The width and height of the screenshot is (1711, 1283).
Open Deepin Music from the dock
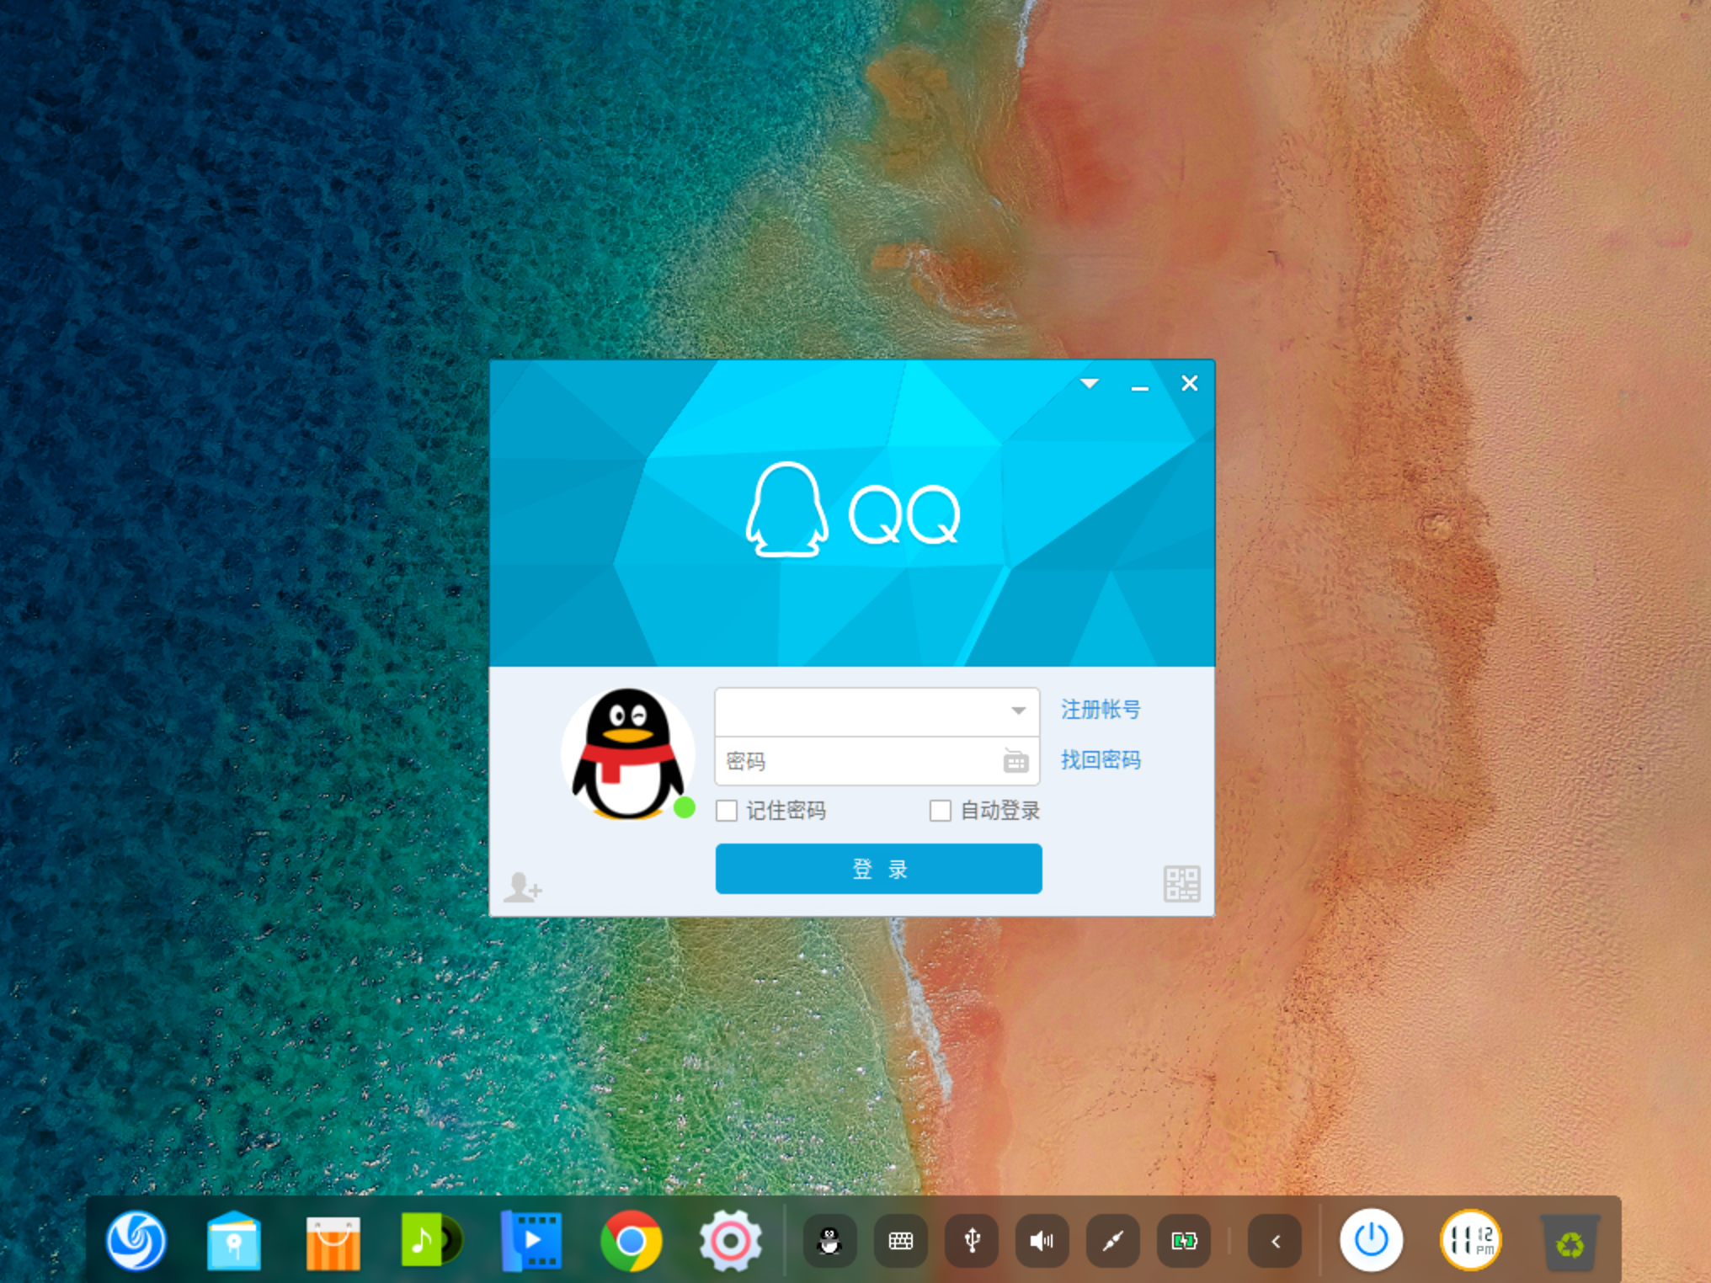[431, 1241]
